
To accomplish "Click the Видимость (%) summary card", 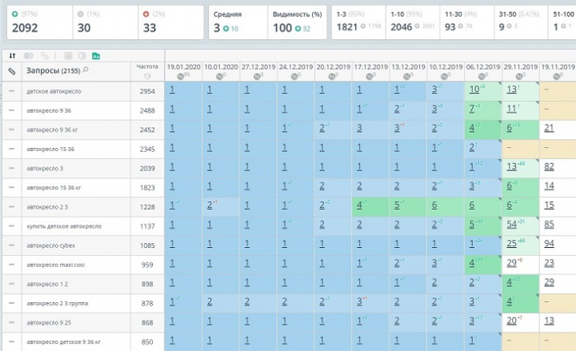I will (297, 22).
